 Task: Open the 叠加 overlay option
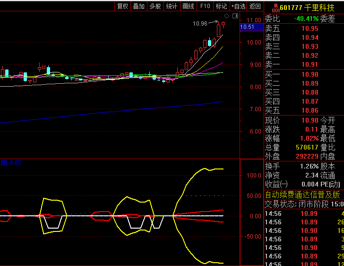[138, 6]
